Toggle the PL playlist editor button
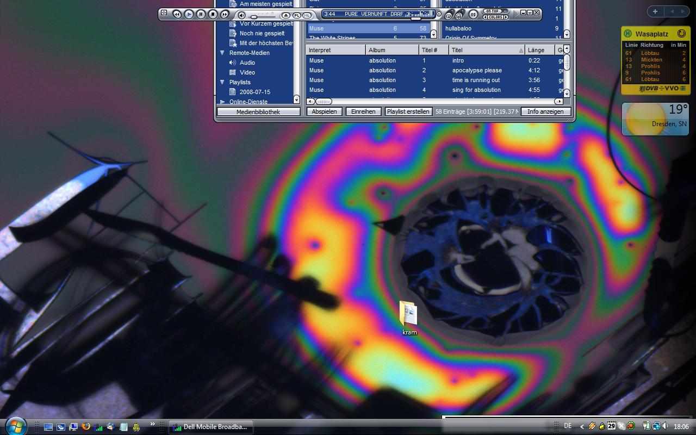The image size is (696, 435). pyautogui.click(x=297, y=15)
